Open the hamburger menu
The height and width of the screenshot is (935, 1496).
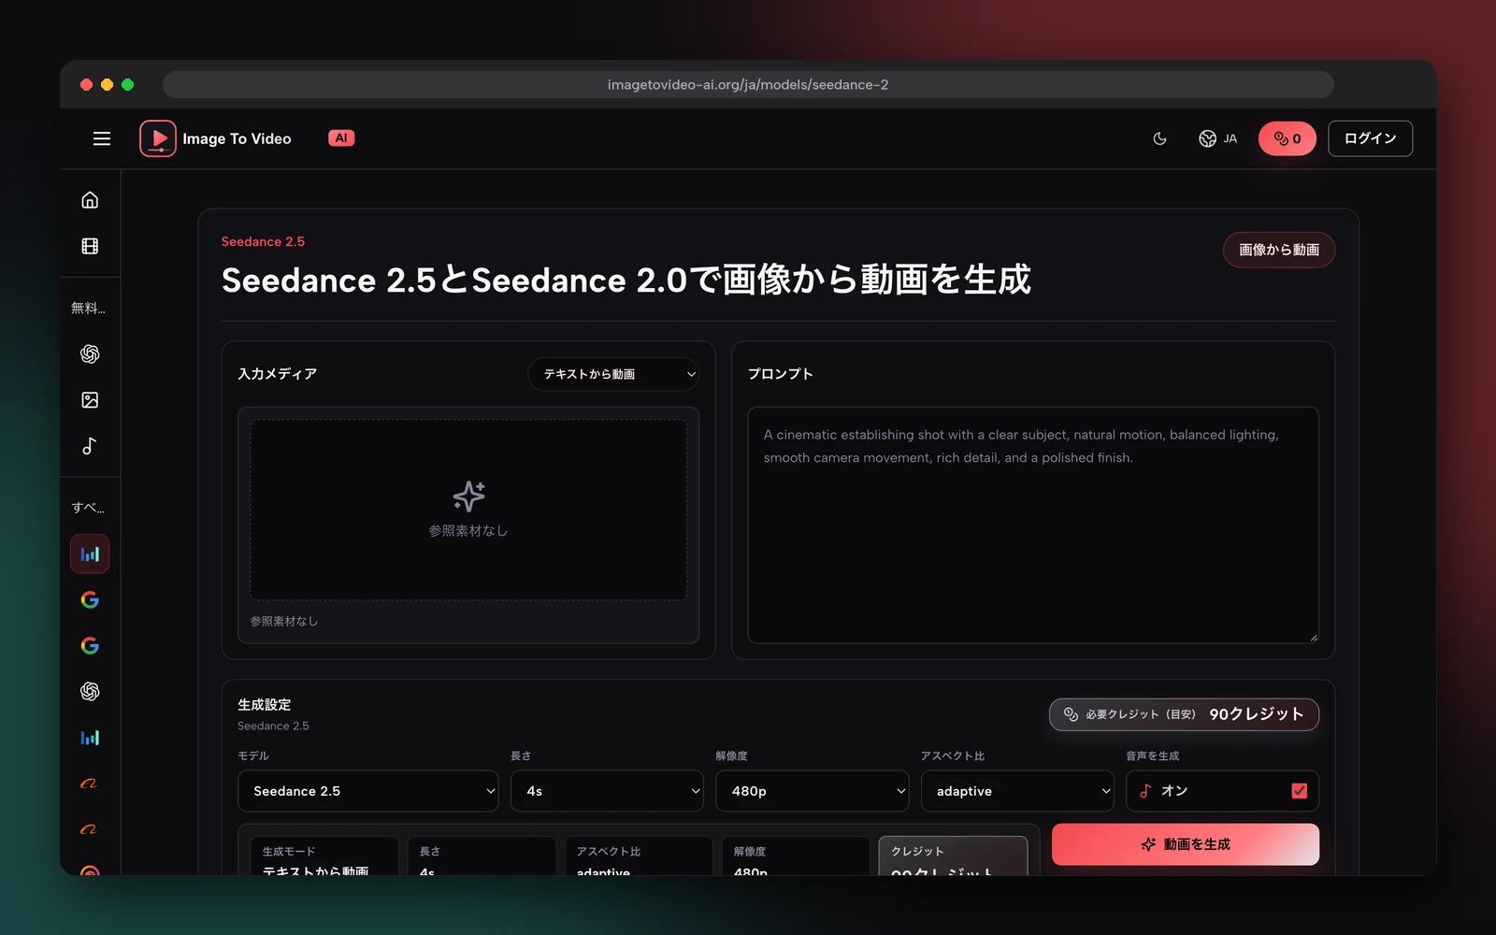[x=102, y=138]
